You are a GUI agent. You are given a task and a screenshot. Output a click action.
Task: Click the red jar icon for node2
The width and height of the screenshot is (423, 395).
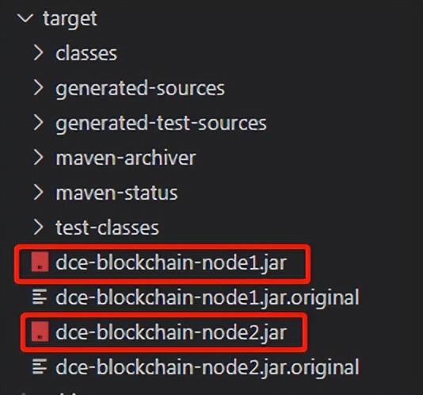[40, 332]
